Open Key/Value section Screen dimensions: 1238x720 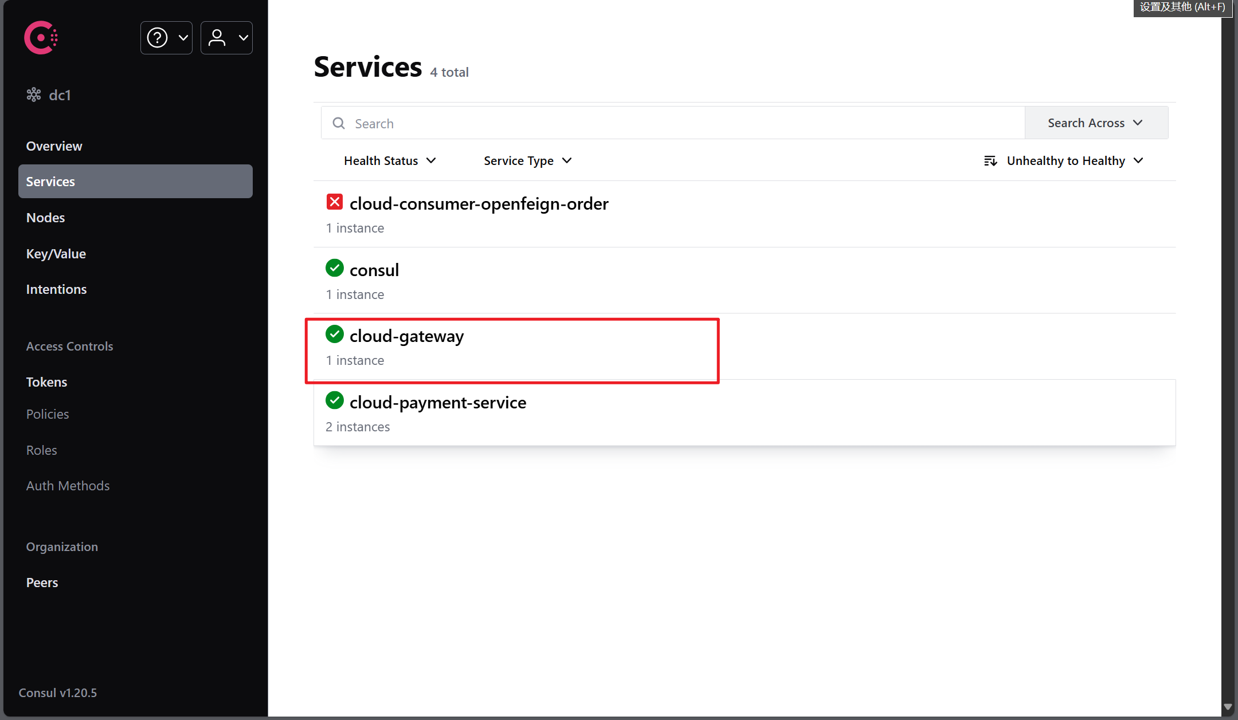56,254
